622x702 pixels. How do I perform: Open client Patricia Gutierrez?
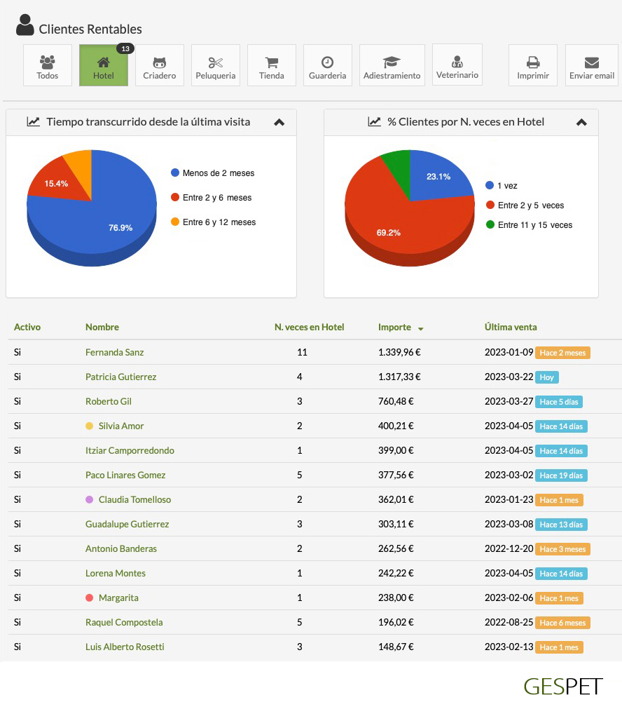point(120,377)
